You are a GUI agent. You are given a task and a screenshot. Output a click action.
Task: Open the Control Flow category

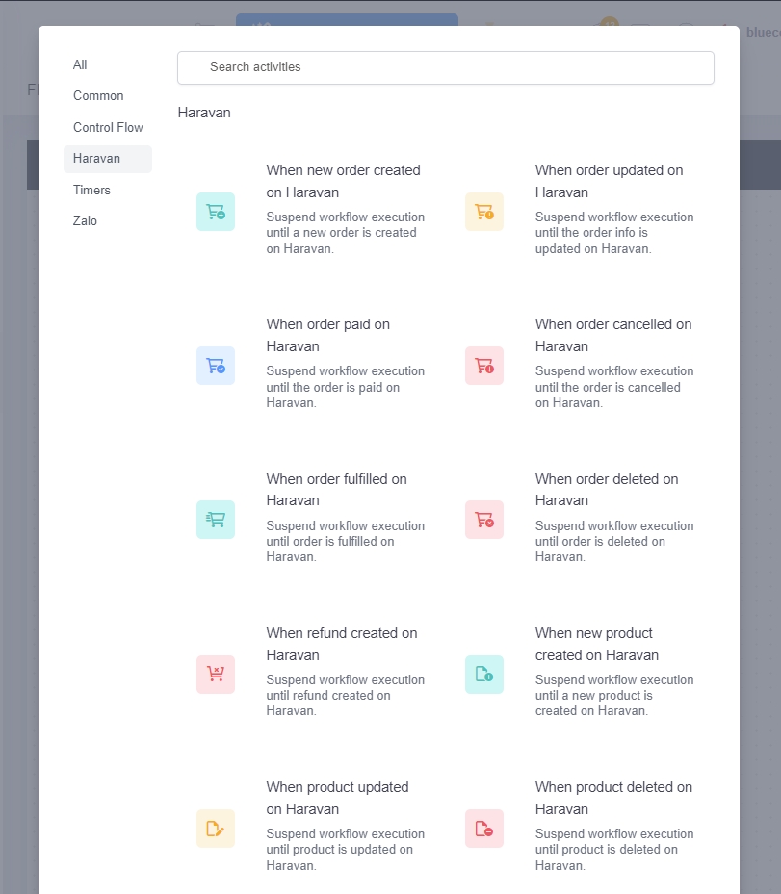tap(108, 127)
